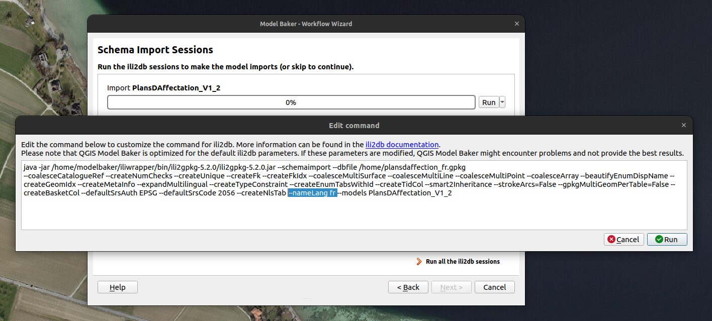
Task: Open the ili2db documentation link
Action: (x=402, y=145)
